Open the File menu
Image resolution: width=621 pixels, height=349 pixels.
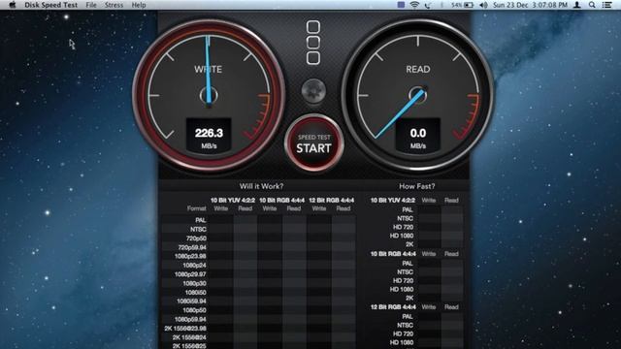91,5
